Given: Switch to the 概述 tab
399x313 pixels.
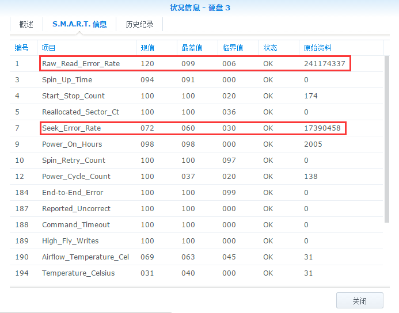Looking at the screenshot, I should (26, 24).
